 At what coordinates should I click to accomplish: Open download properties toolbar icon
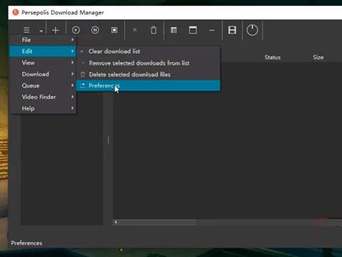tap(174, 30)
